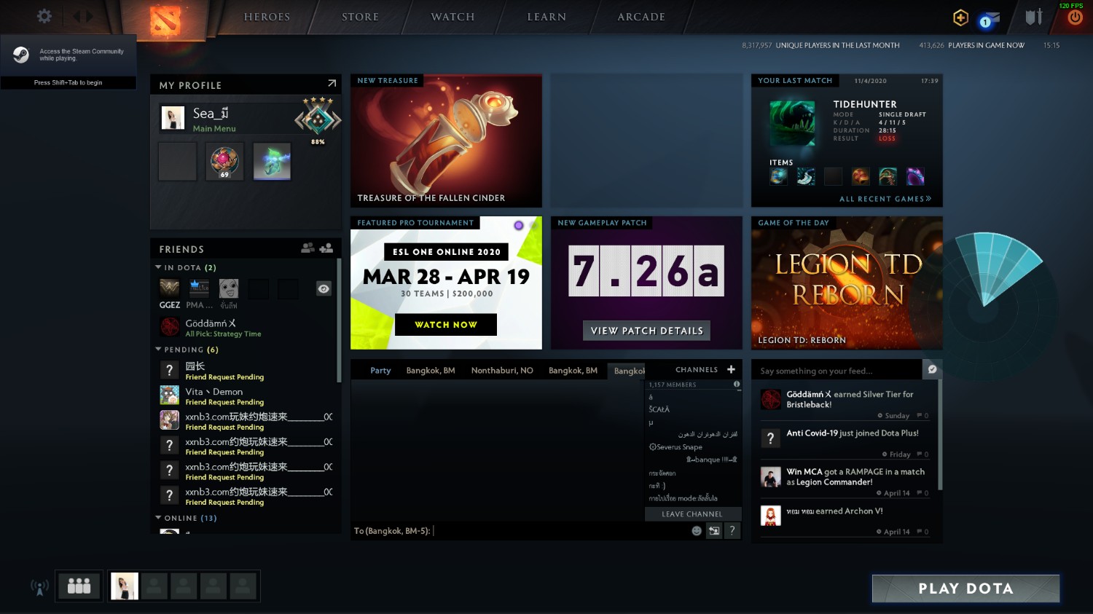This screenshot has width=1093, height=614.
Task: Click the purple dot on the pro tournament card
Action: click(x=519, y=226)
